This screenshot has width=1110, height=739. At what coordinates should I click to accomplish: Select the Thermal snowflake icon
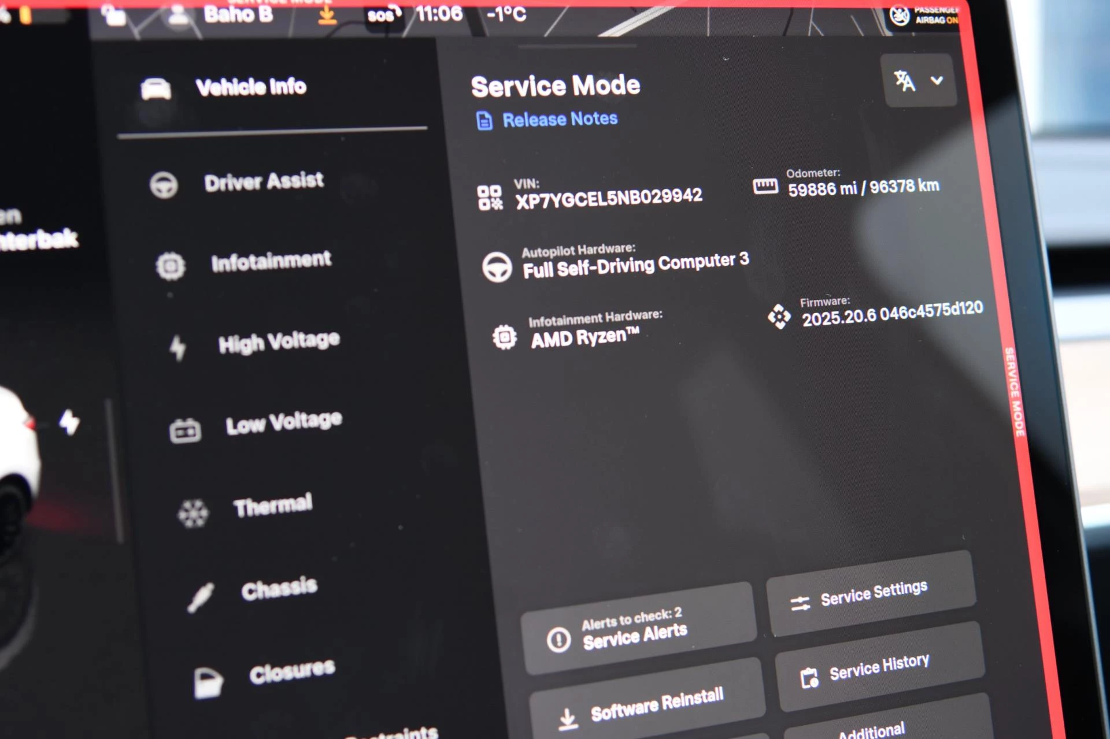tap(193, 513)
